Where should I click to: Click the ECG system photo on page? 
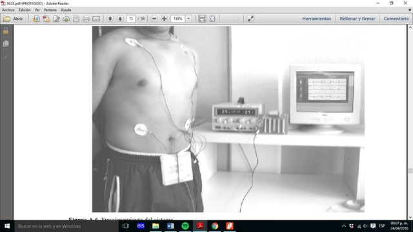[x=228, y=119]
